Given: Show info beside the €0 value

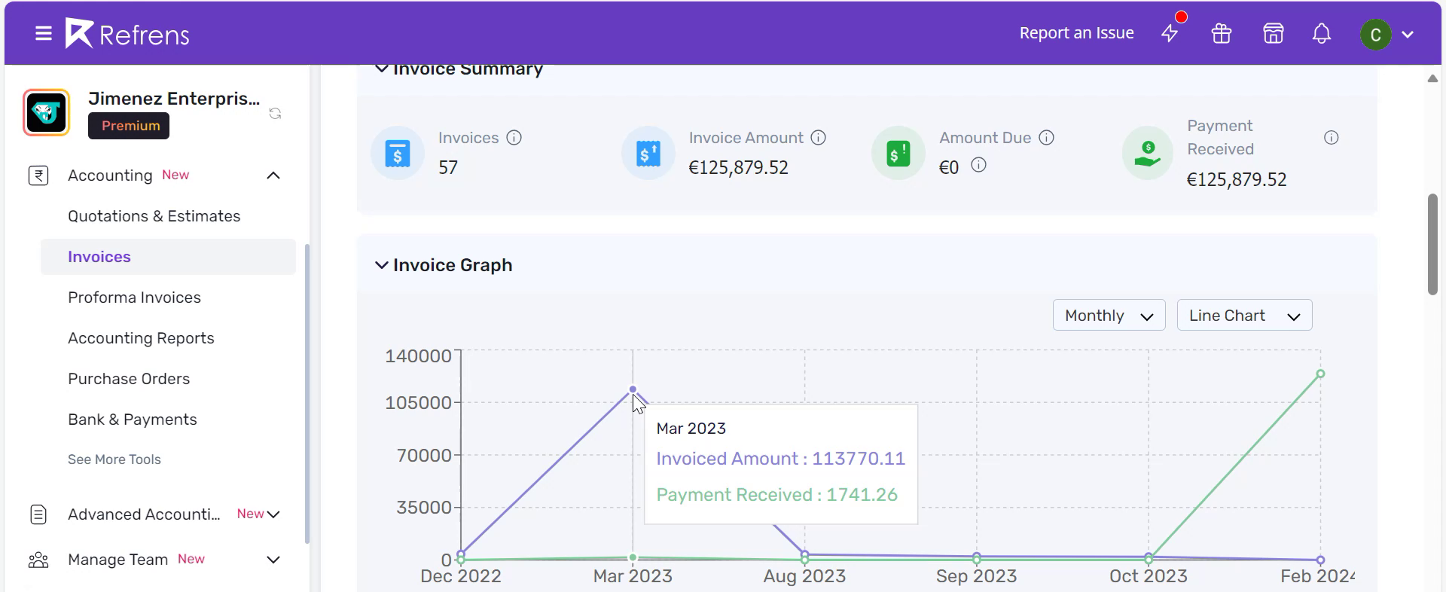Looking at the screenshot, I should pyautogui.click(x=978, y=165).
